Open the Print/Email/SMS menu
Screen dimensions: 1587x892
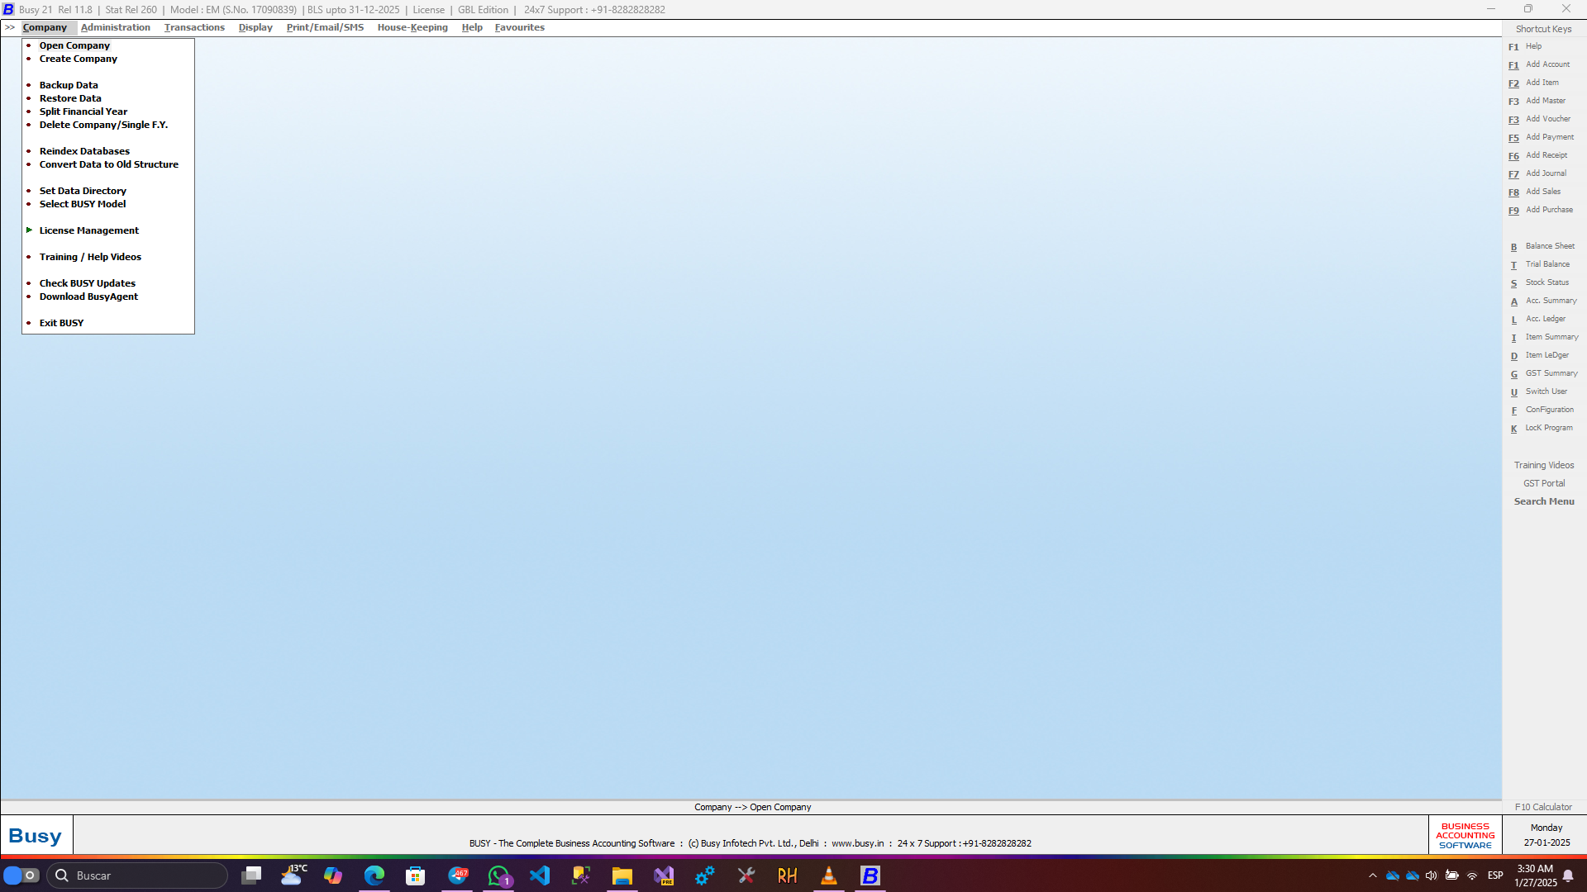pyautogui.click(x=325, y=27)
